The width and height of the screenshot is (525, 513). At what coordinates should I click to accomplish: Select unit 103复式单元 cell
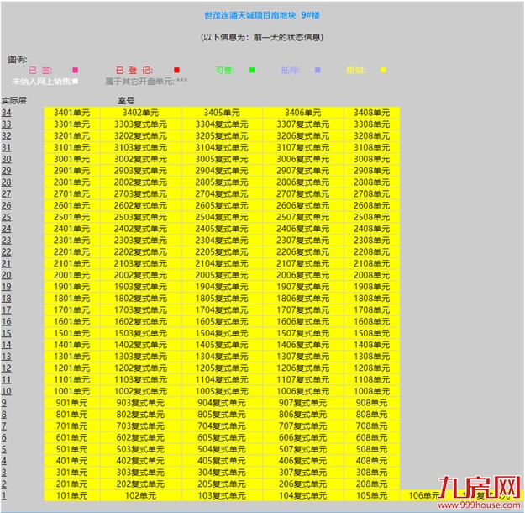click(x=222, y=495)
